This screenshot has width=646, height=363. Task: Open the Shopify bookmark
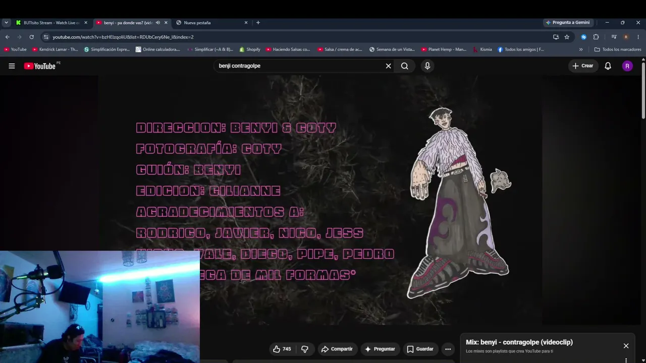(250, 49)
